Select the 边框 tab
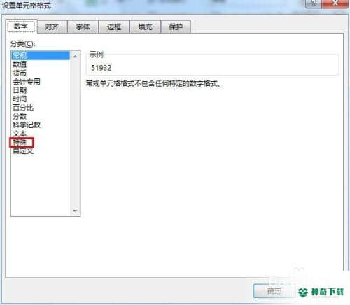Viewport: 350px width, 305px height. [114, 27]
